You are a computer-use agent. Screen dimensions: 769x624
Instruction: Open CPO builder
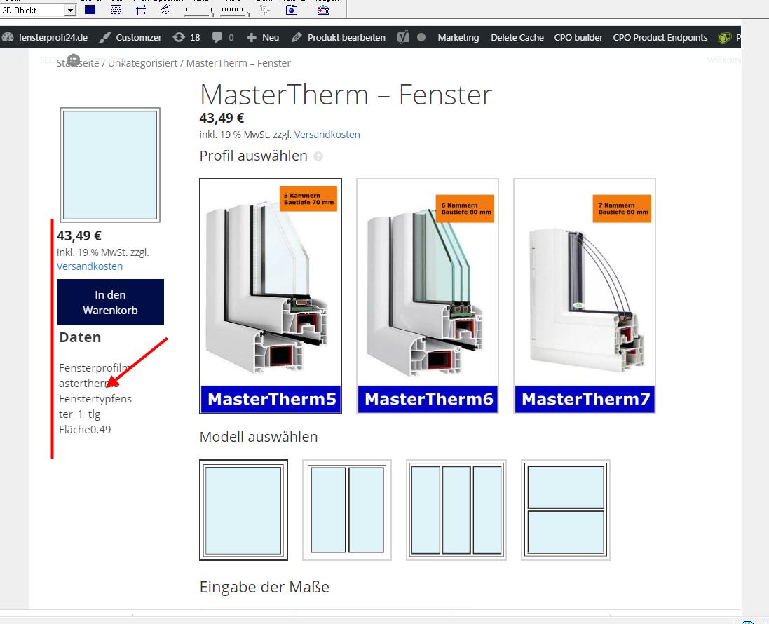[578, 37]
